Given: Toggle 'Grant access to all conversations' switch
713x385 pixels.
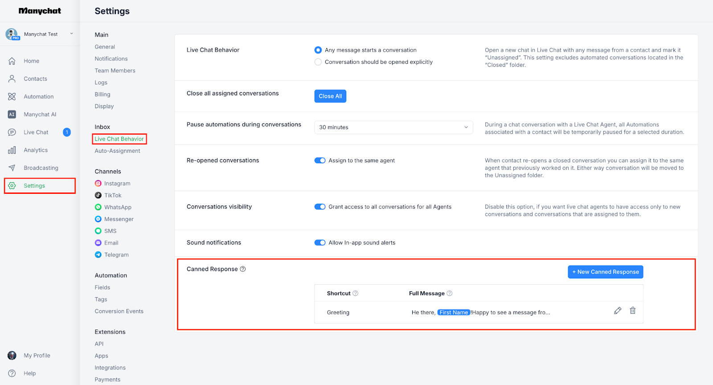Looking at the screenshot, I should click(x=320, y=207).
